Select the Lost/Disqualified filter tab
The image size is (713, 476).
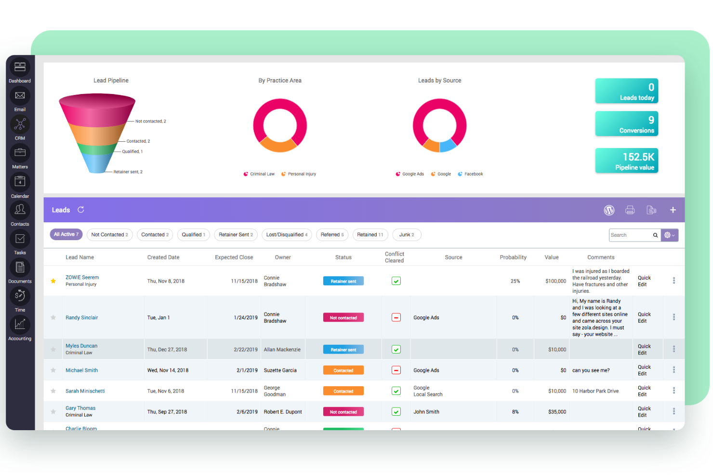click(287, 235)
